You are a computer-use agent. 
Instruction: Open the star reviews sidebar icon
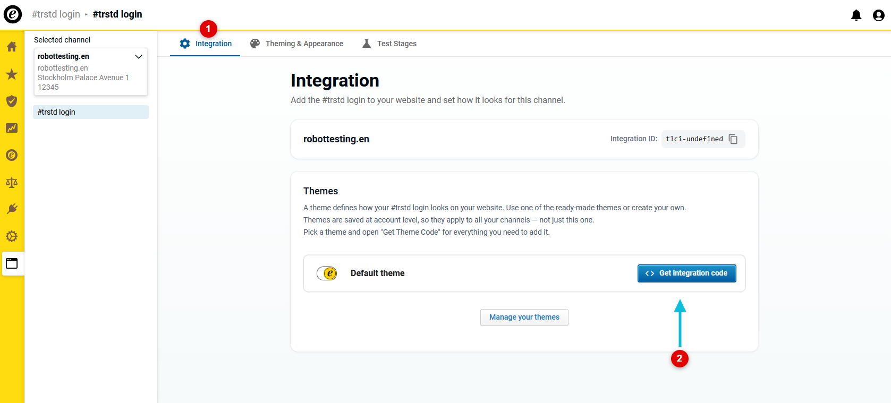[x=12, y=74]
